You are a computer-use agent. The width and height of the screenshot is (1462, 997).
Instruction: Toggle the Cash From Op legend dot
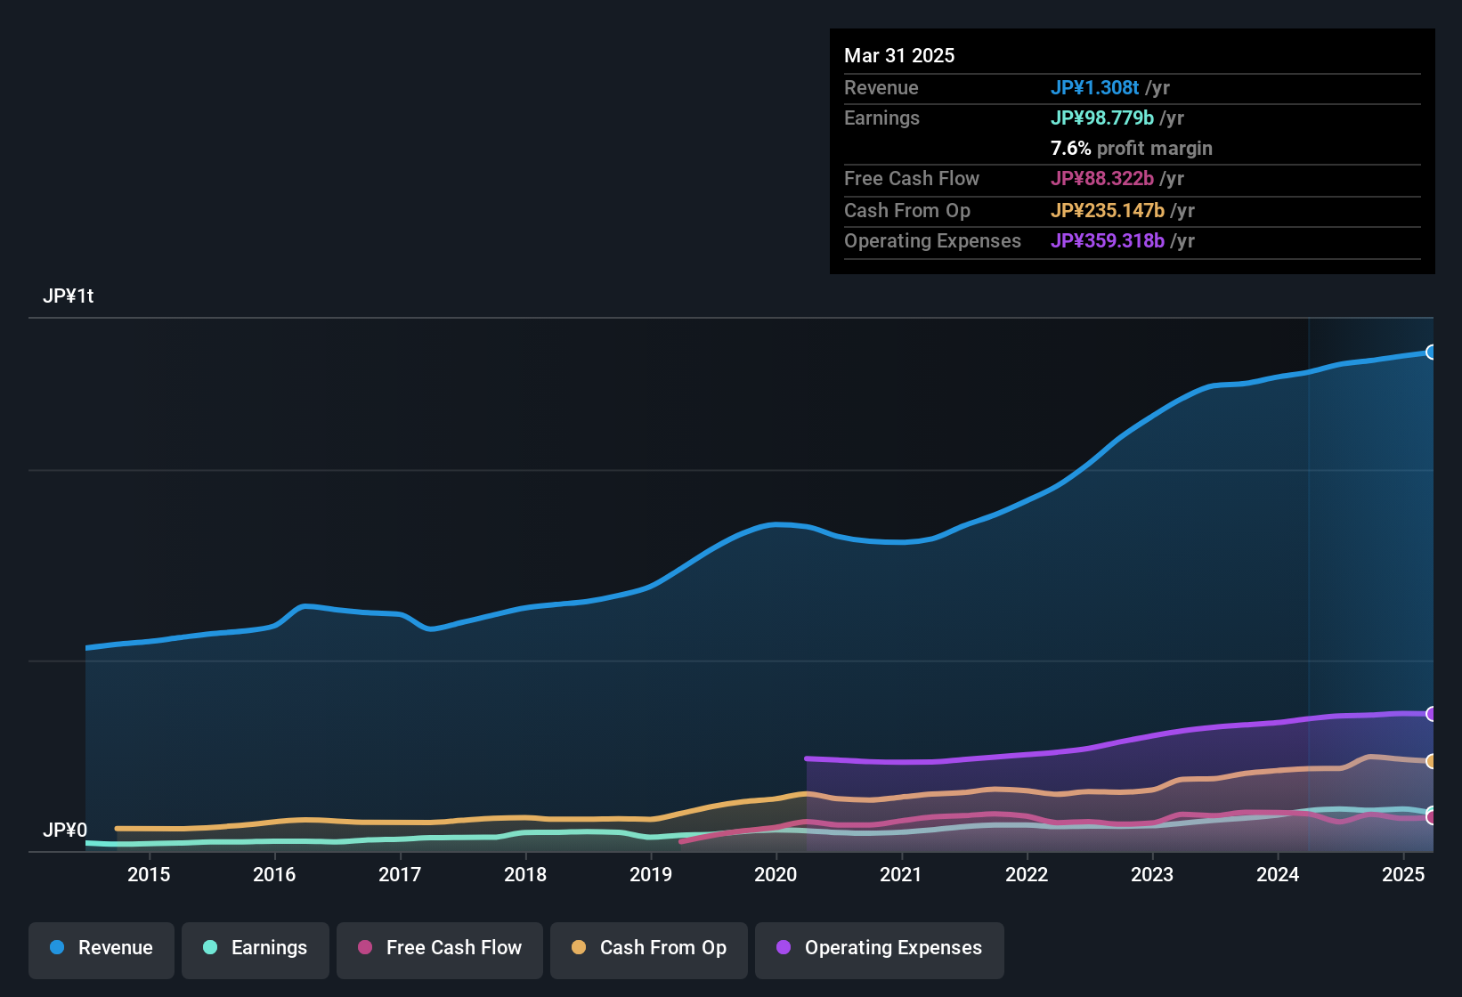(577, 948)
